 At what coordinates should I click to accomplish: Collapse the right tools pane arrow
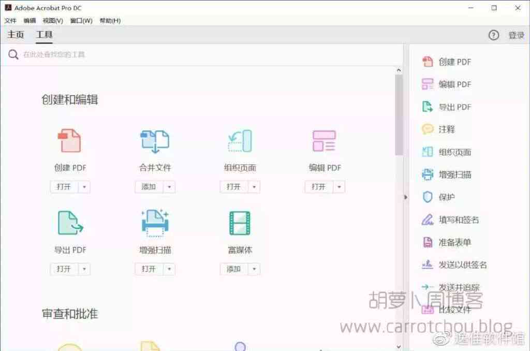point(406,197)
